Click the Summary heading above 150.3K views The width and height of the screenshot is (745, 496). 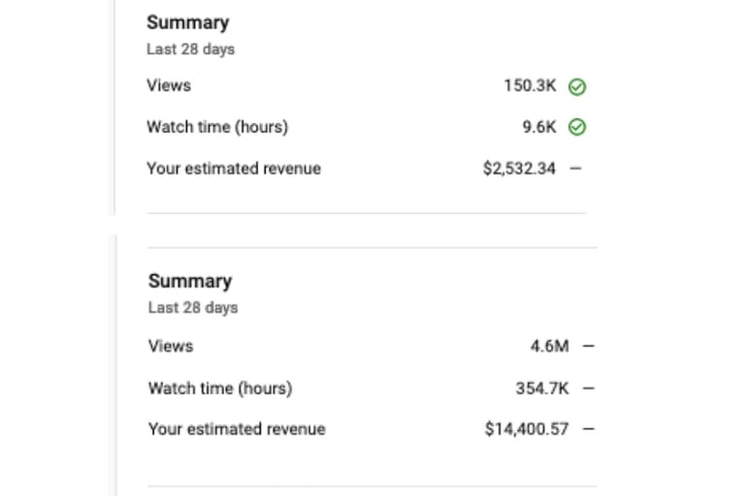(x=188, y=23)
